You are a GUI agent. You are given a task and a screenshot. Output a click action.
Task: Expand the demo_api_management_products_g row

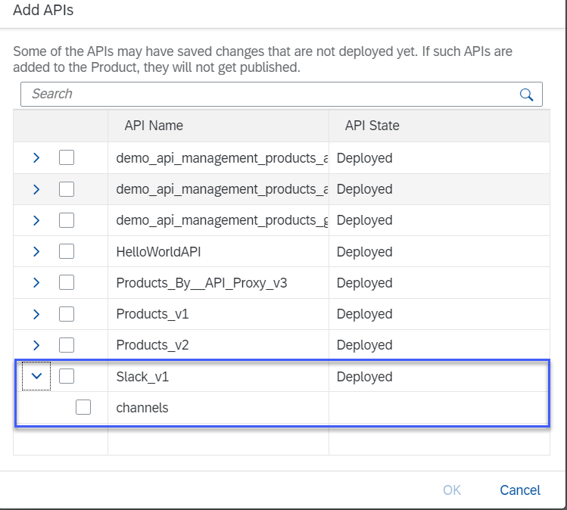tap(36, 220)
